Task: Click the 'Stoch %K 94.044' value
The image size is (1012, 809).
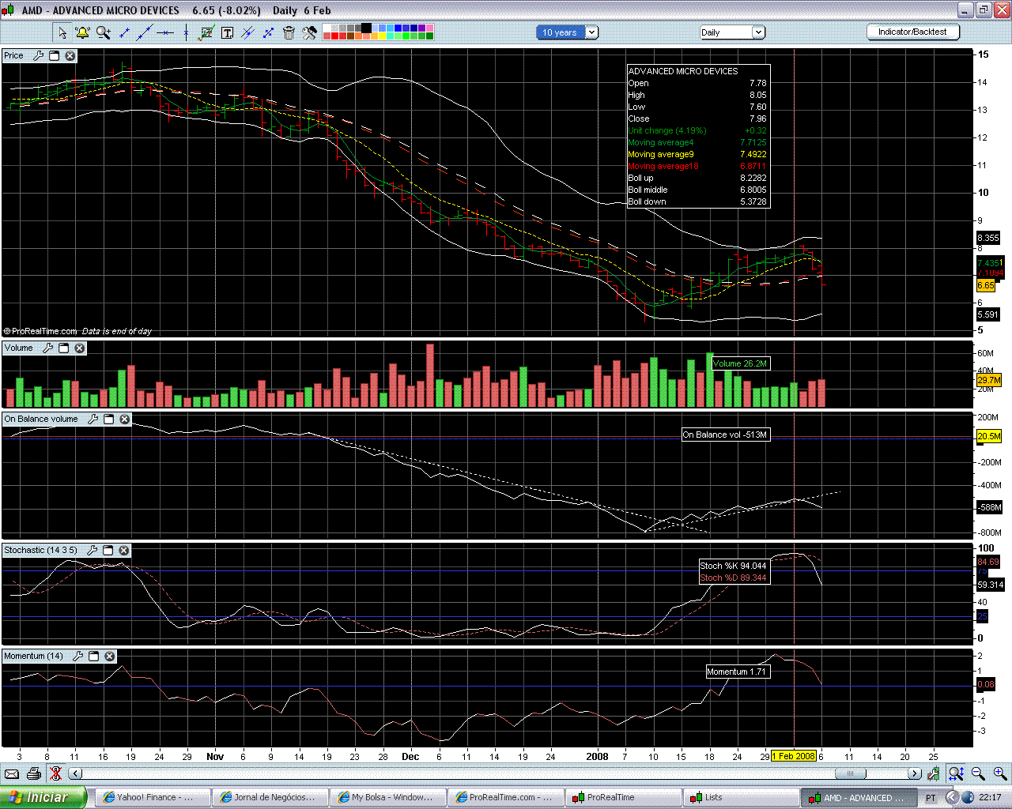Action: pos(733,566)
